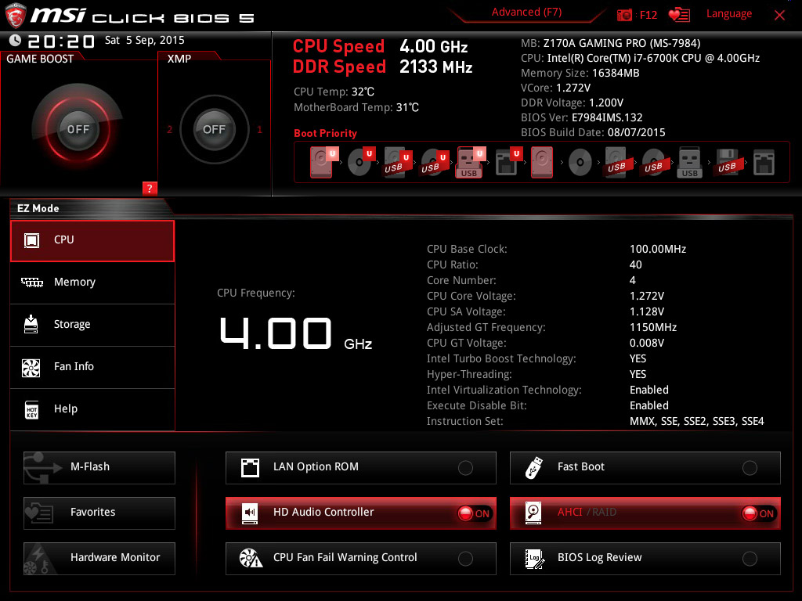The height and width of the screenshot is (601, 802).
Task: Click the Memory Size 16384MB line
Action: pos(580,73)
